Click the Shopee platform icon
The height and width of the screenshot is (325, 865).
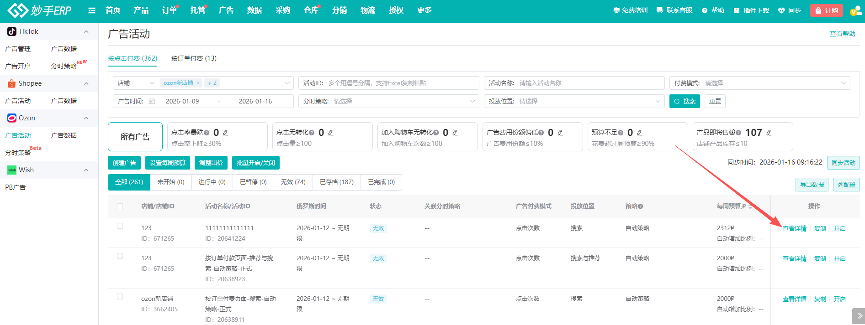[x=12, y=83]
